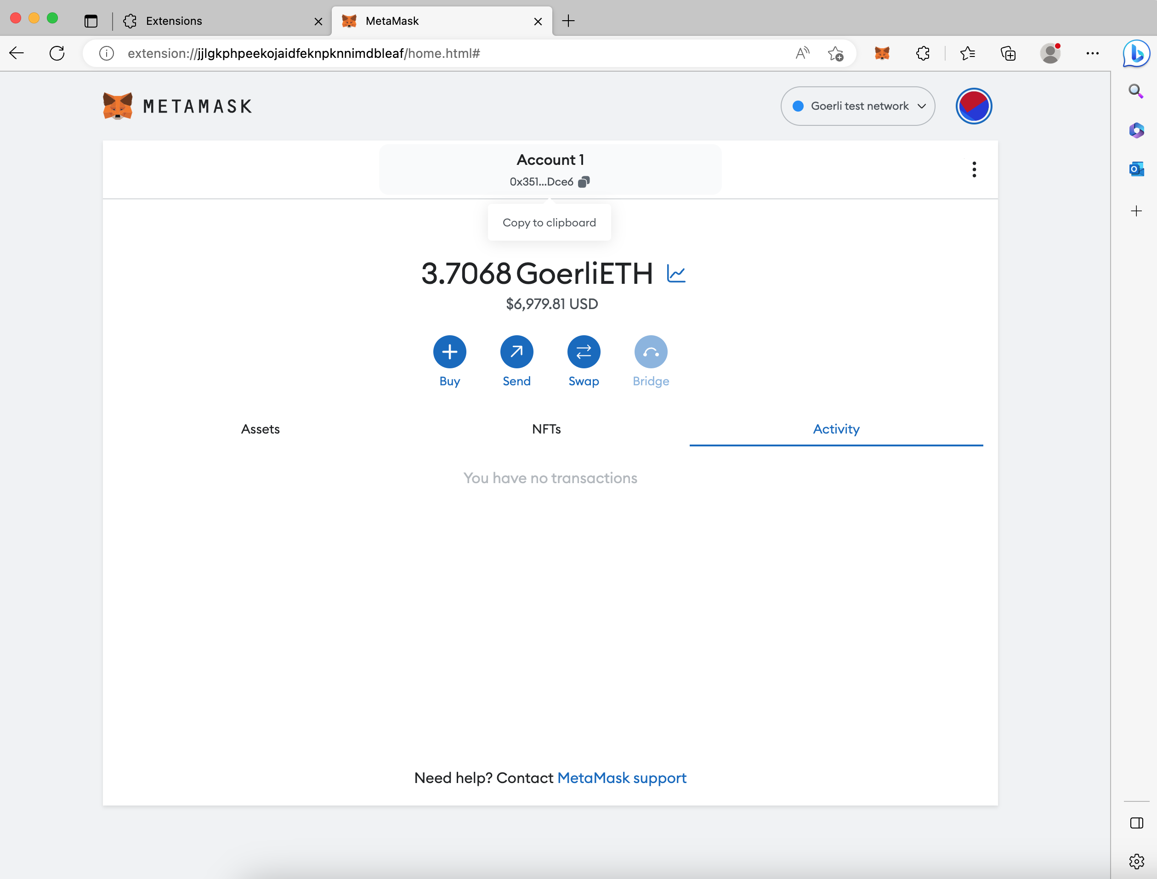Open the browser Extensions puzzle icon
Viewport: 1157px width, 879px height.
(923, 53)
